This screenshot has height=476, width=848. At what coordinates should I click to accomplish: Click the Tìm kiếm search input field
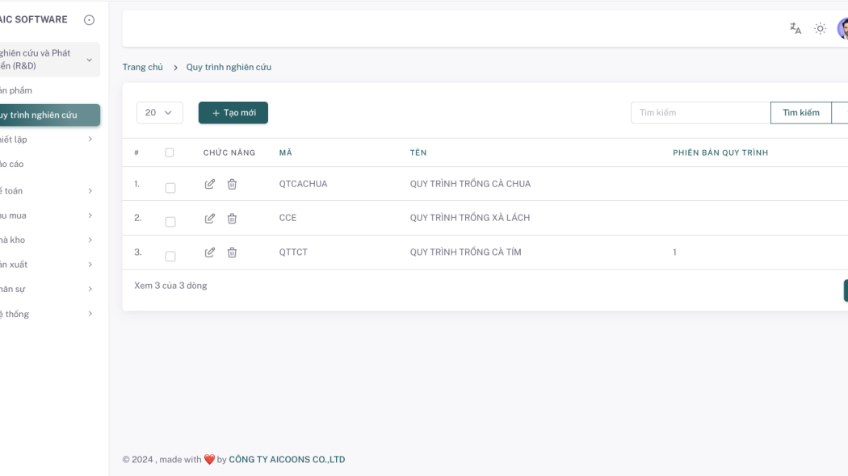(700, 113)
